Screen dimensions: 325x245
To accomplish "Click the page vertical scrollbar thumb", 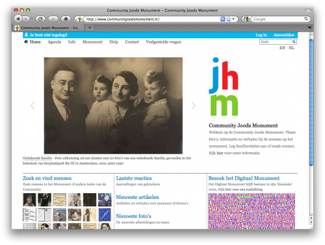I will click(311, 102).
